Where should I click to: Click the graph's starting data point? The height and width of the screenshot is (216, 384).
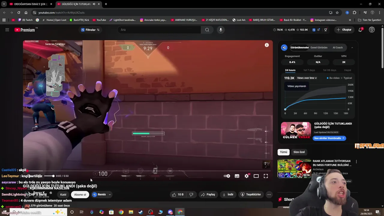(x=285, y=109)
